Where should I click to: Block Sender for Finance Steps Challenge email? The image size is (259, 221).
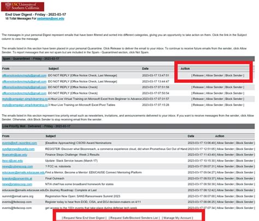[245, 154]
